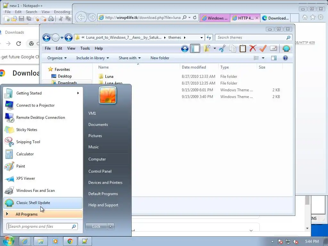Open the Explorer File menu
Viewport: 328px width, 246px height.
click(x=48, y=48)
